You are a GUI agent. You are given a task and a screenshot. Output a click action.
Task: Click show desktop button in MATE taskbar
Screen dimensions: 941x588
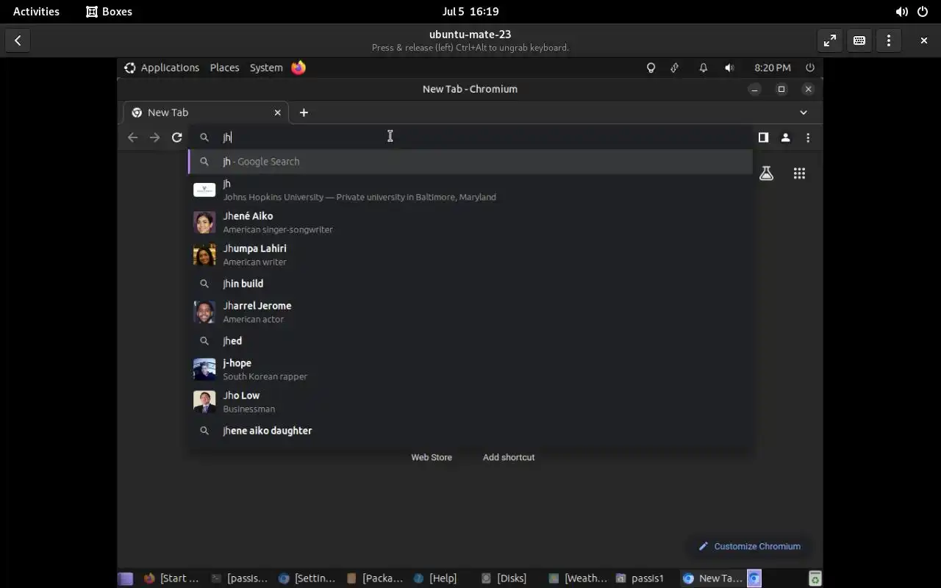[126, 578]
